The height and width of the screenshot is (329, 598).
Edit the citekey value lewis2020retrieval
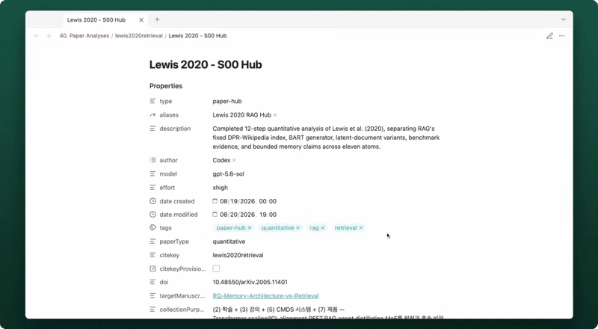click(238, 255)
